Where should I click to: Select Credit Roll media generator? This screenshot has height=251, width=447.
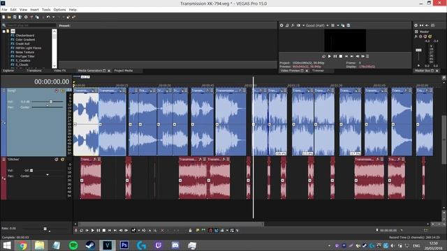coord(22,44)
